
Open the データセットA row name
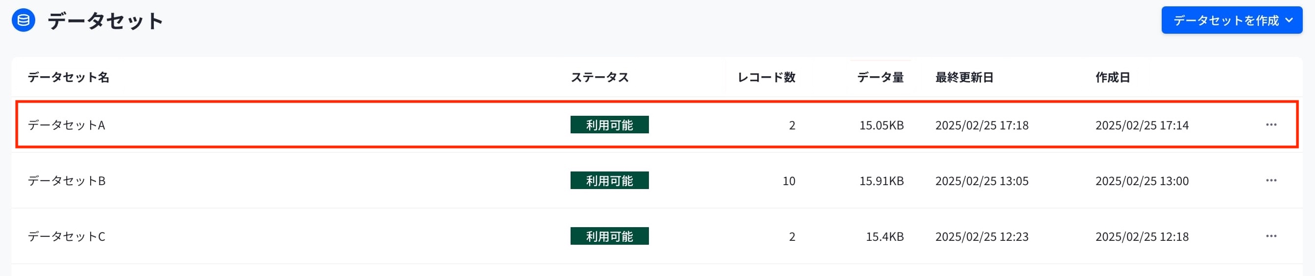tap(67, 125)
